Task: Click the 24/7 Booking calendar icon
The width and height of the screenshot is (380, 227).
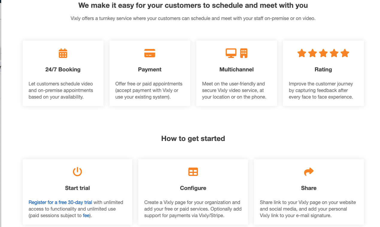Action: tap(63, 53)
